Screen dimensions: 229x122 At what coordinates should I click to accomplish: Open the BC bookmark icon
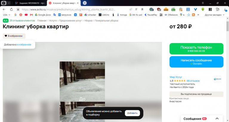(x=161, y=15)
